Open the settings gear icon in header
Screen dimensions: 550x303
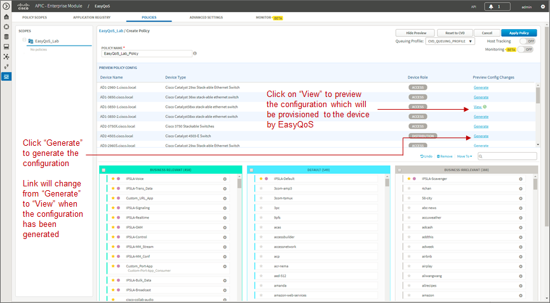click(543, 6)
